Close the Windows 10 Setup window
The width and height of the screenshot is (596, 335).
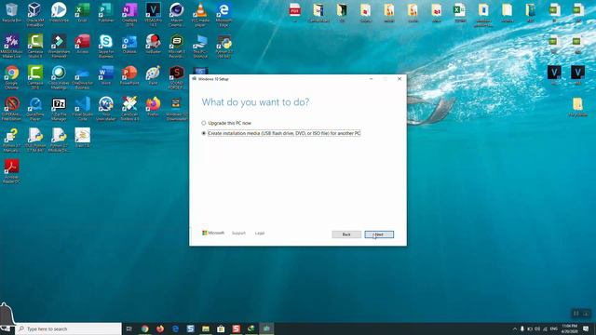400,79
